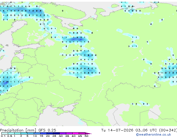Click the 20–25 mm legend color box
This screenshot has width=177, height=137.
(x=50, y=133)
